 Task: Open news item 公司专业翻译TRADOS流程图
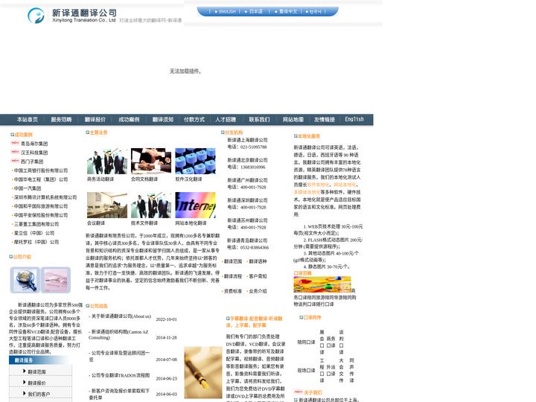(121, 375)
